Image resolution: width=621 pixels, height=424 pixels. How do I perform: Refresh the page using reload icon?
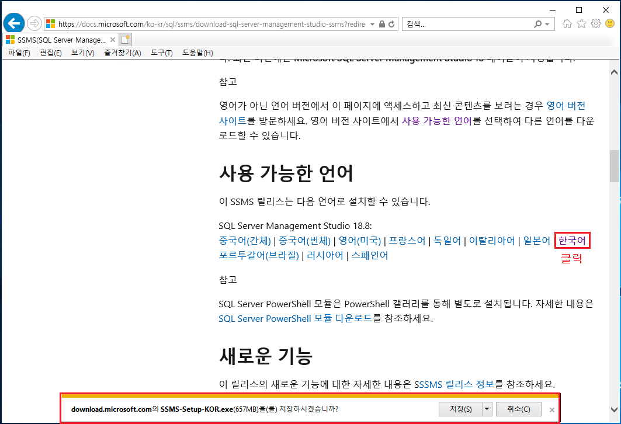point(391,24)
